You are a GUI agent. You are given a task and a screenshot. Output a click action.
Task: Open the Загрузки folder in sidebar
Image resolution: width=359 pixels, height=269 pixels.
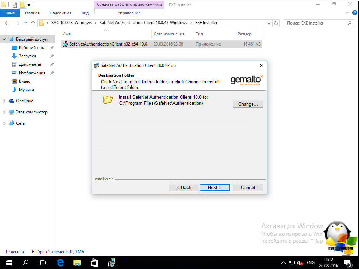point(27,56)
